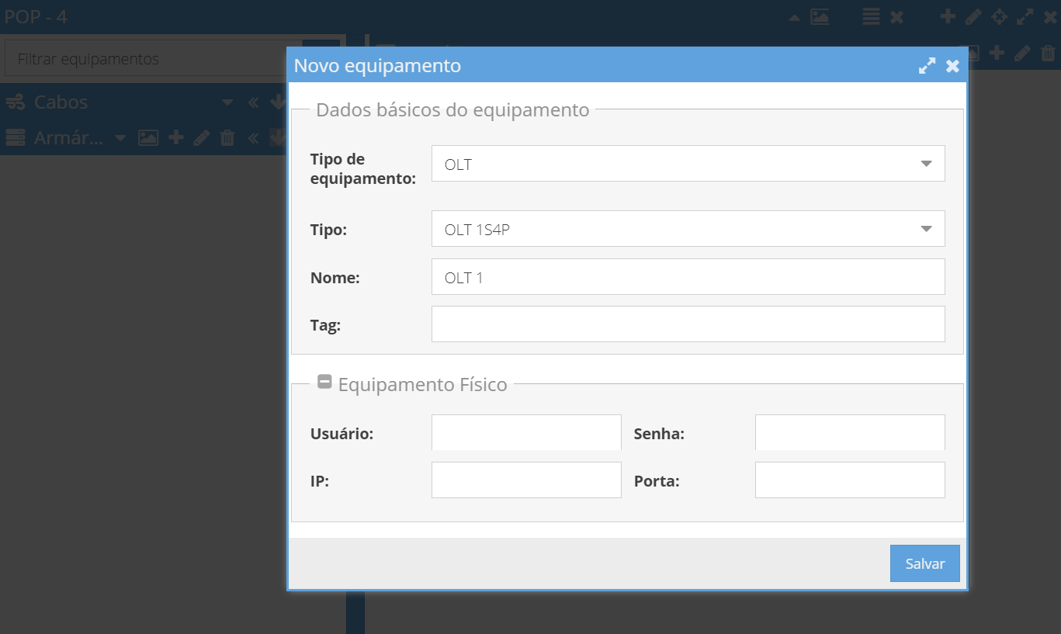Save the new equipment with Salvar
1061x634 pixels.
tap(925, 563)
